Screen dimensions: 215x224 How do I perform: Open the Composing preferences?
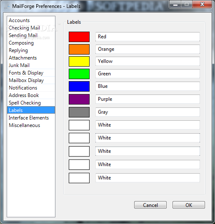point(31,43)
